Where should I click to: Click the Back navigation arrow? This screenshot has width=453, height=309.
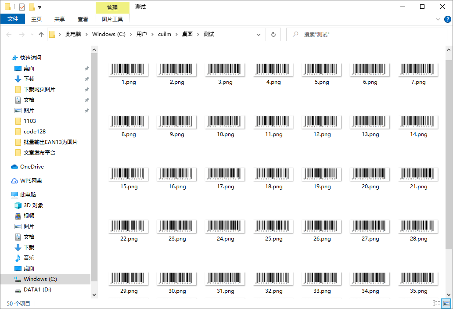9,35
